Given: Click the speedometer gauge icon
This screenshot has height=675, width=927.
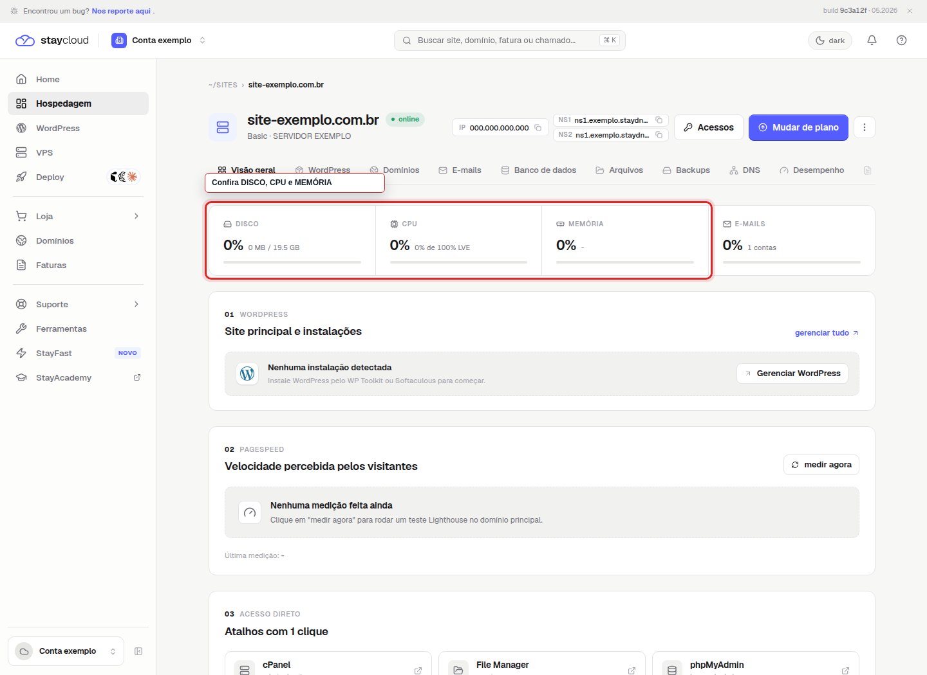Looking at the screenshot, I should [x=250, y=512].
